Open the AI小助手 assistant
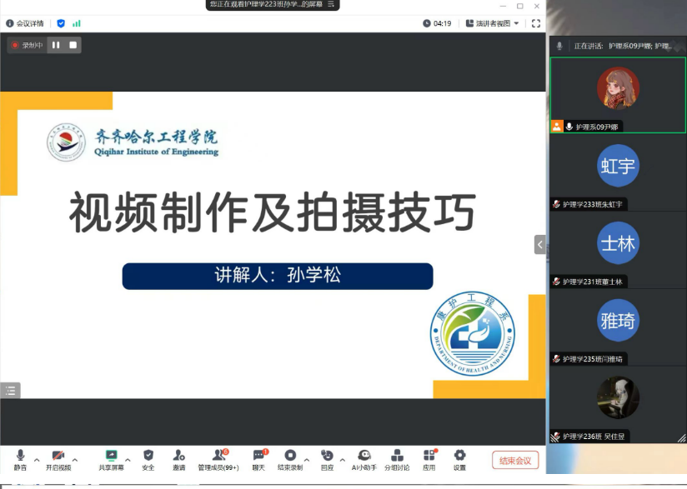Image resolution: width=687 pixels, height=489 pixels. coord(364,456)
